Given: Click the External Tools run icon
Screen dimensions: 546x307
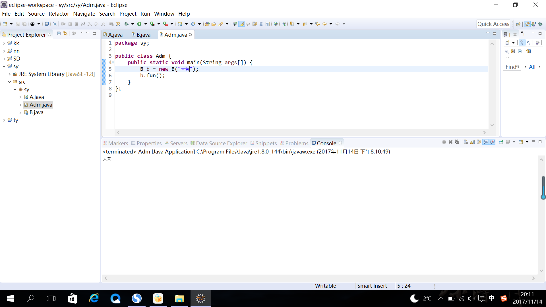Looking at the screenshot, I should click(x=166, y=24).
